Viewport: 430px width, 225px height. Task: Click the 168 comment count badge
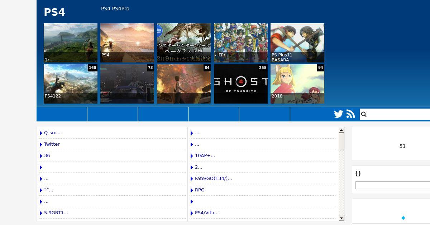click(92, 68)
